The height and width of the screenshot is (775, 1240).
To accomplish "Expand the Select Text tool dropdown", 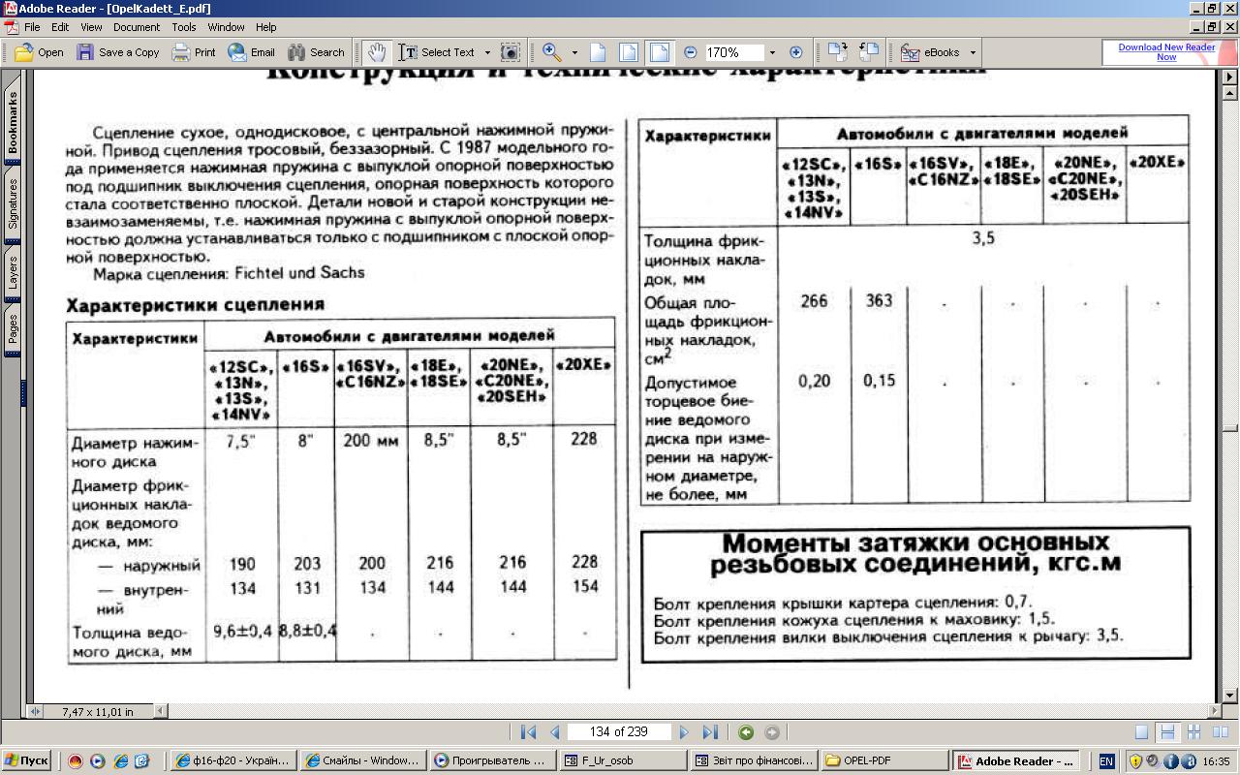I will (486, 52).
